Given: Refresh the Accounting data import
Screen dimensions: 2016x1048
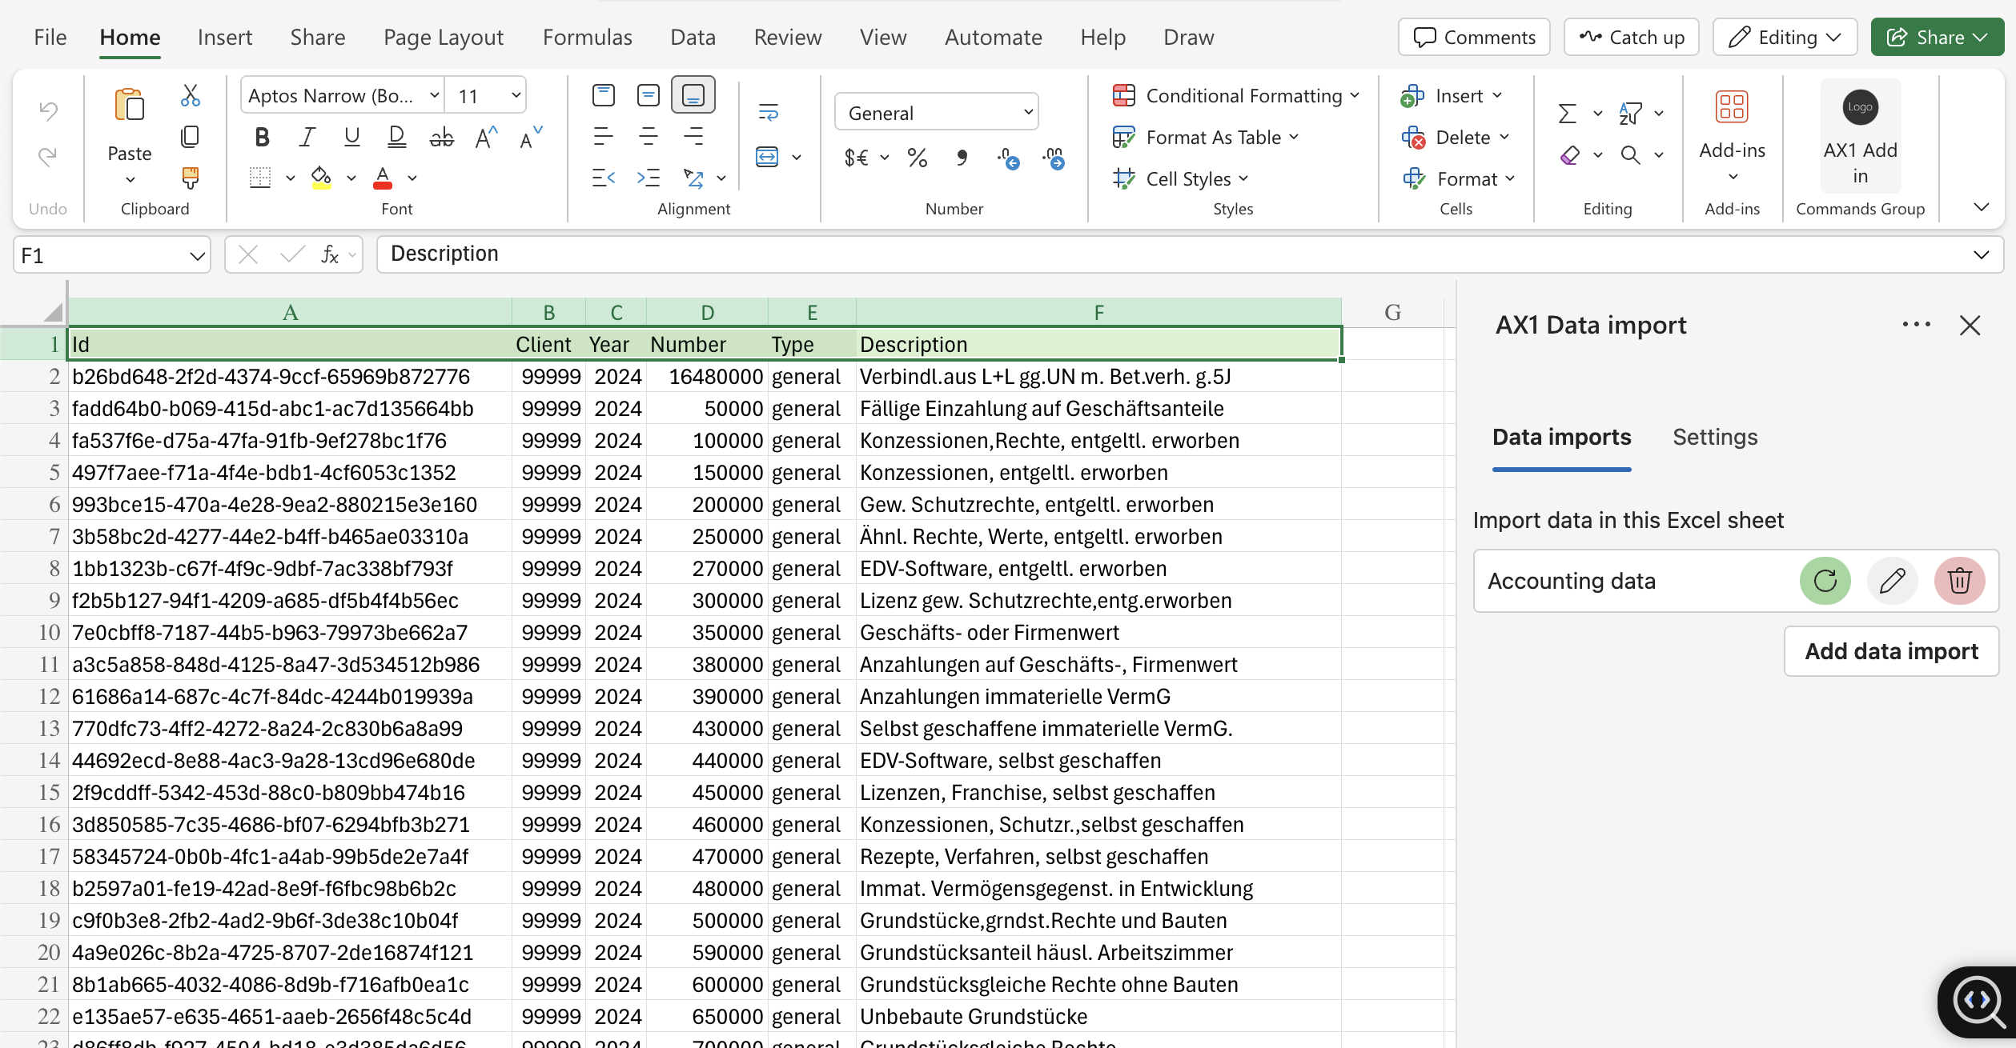Looking at the screenshot, I should pyautogui.click(x=1825, y=581).
